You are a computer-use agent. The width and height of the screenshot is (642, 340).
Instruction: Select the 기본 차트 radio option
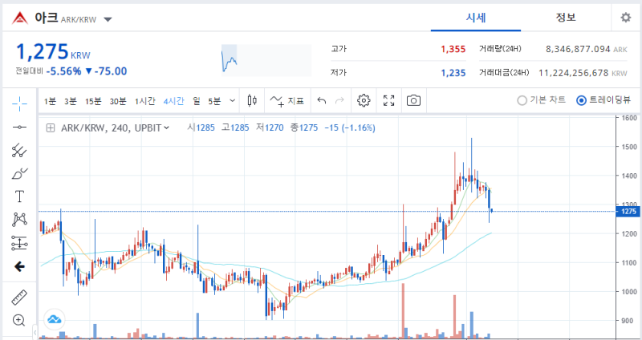[542, 99]
